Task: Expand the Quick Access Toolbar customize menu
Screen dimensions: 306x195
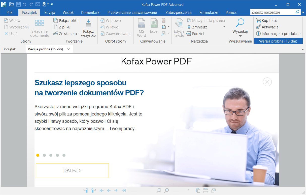Action: pos(52,4)
